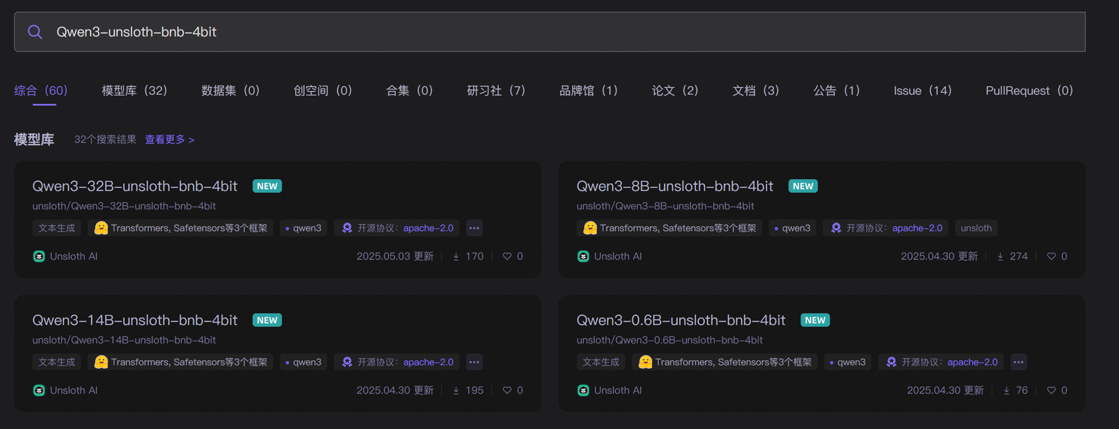
Task: Click qwen3 tag on Qwen3-8B card
Action: (x=792, y=228)
